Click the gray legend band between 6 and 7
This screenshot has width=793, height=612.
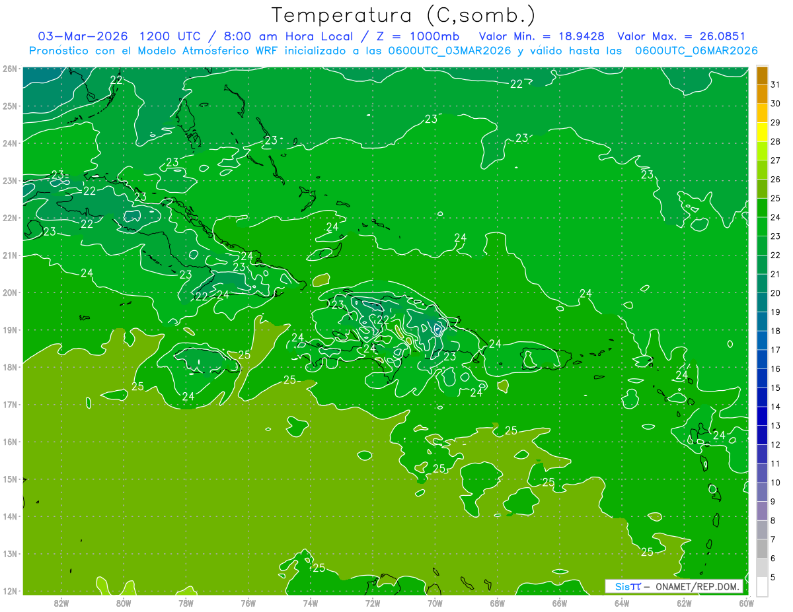click(762, 549)
